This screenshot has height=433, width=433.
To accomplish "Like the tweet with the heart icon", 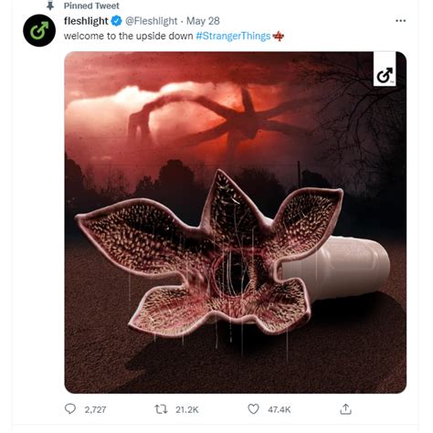I will point(253,409).
